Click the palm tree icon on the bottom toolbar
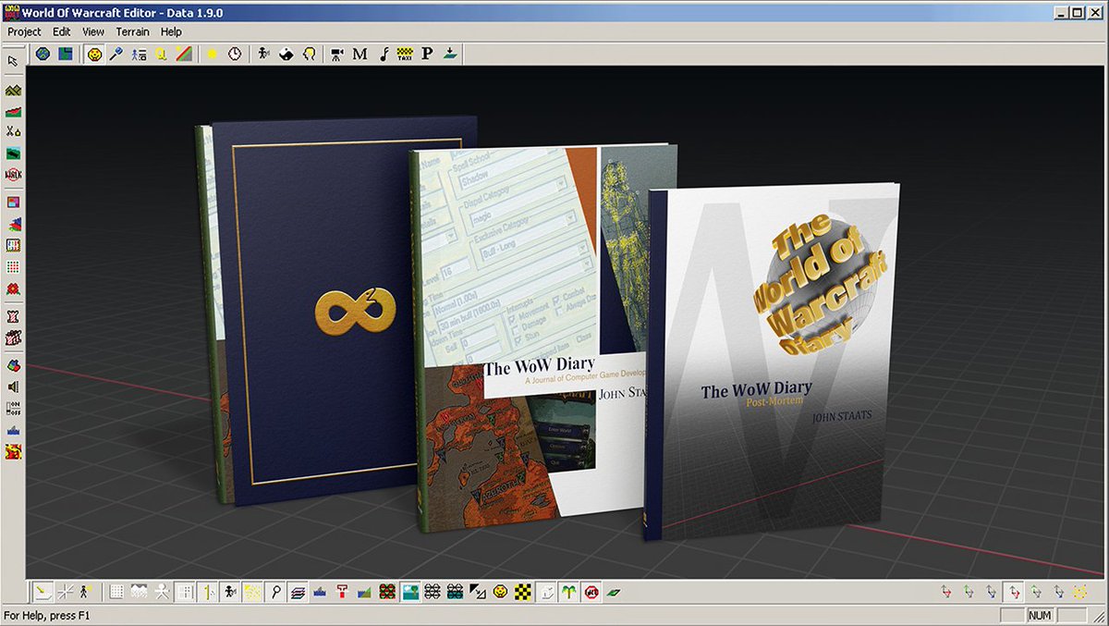This screenshot has width=1109, height=626. tap(567, 592)
